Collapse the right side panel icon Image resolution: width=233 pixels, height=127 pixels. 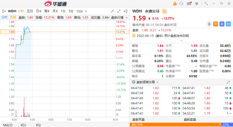coord(126,11)
